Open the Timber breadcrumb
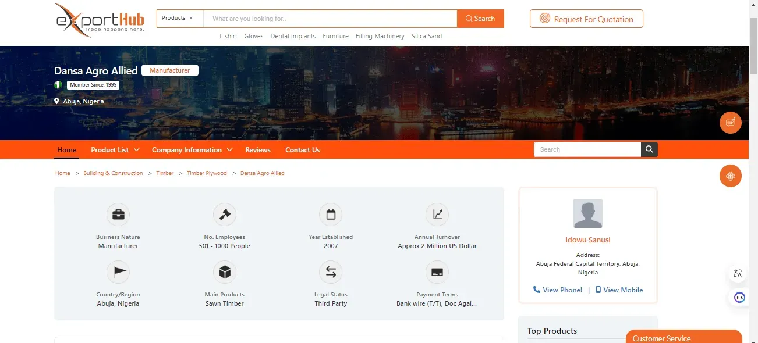The height and width of the screenshot is (343, 758). click(165, 173)
